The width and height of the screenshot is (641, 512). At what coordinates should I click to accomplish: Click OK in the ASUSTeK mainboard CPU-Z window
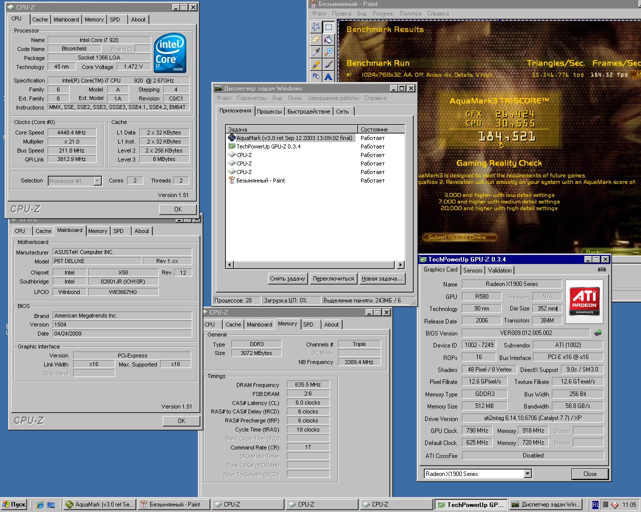pyautogui.click(x=181, y=421)
